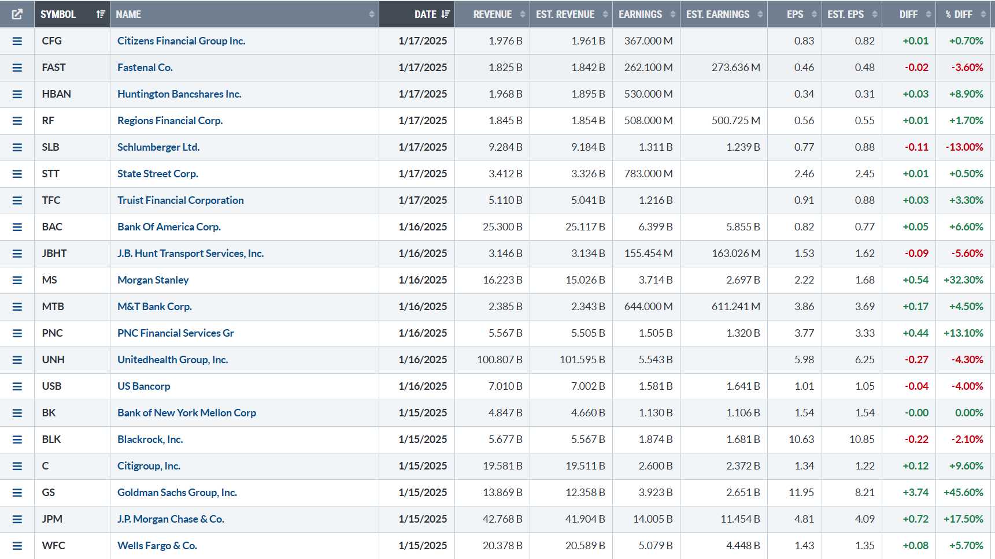Click the menu icon next to UNH

click(x=17, y=360)
